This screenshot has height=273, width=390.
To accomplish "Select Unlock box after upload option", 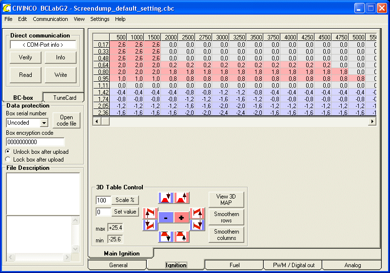I will click(x=37, y=152).
